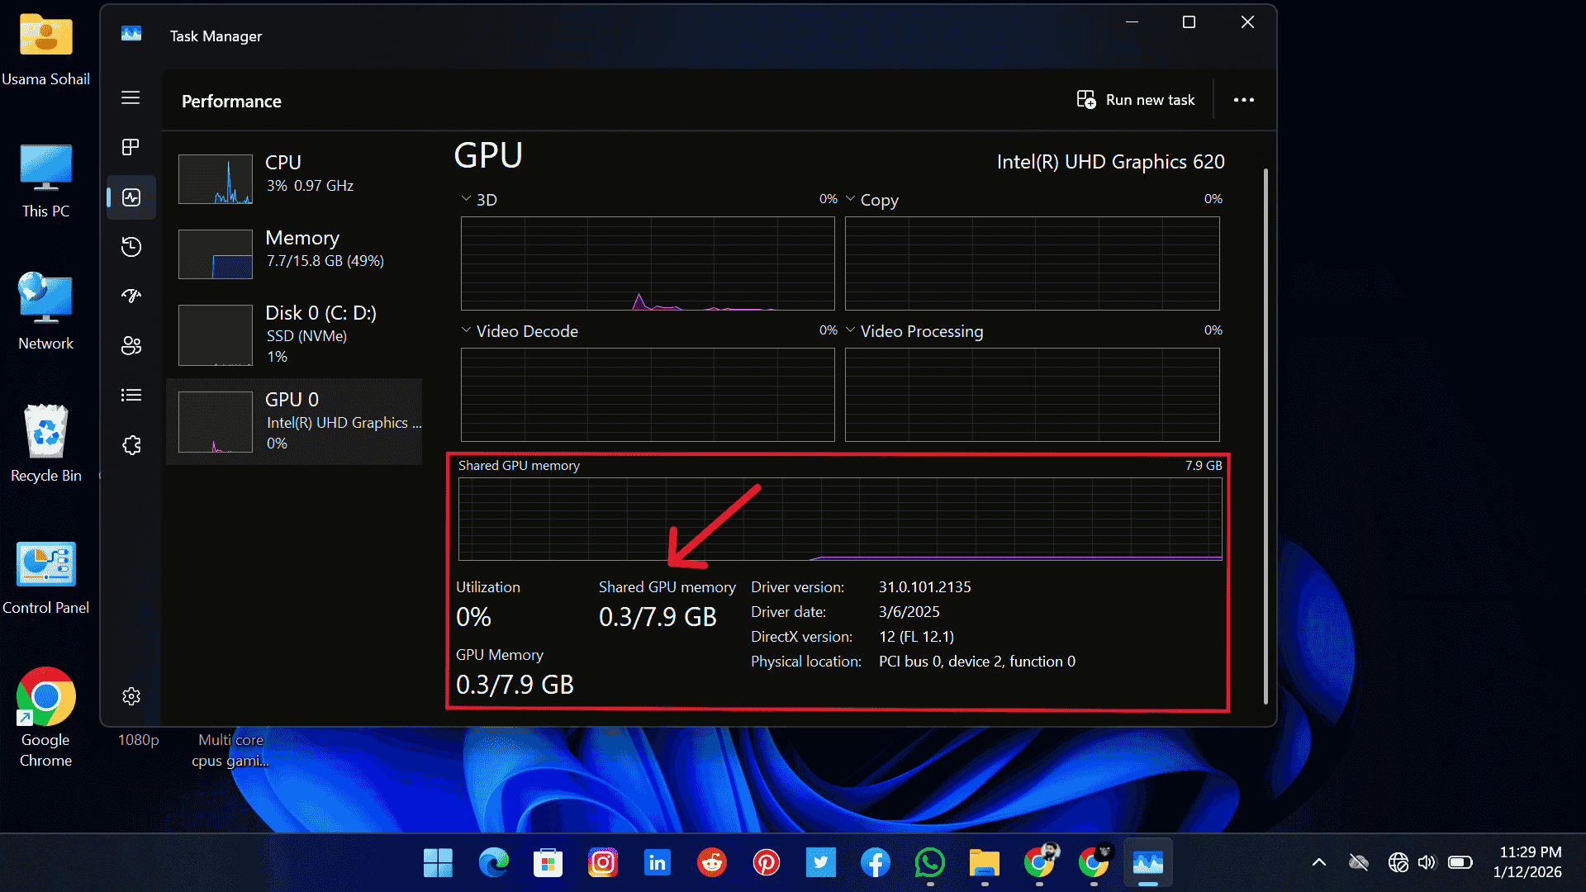Open Task Manager Settings gear
Image resolution: width=1586 pixels, height=892 pixels.
point(131,696)
